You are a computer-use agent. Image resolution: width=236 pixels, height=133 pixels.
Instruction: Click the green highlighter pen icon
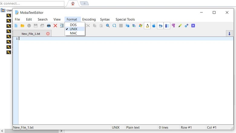pyautogui.click(x=180, y=26)
